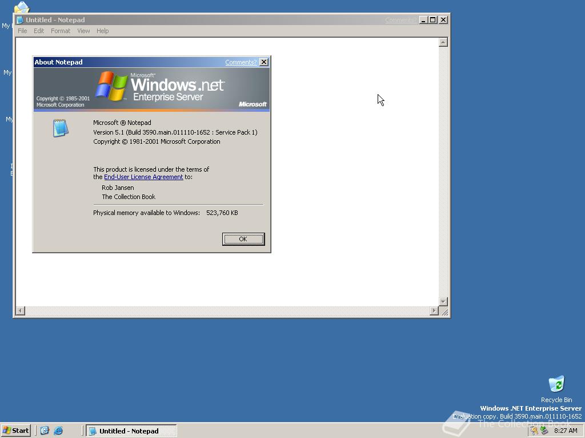Click Show Desktop quick launch icon

[x=45, y=431]
